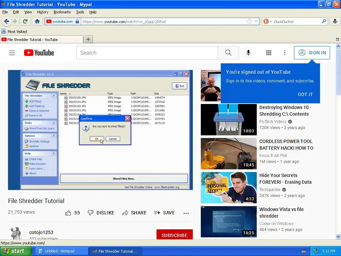Open the YouTube settings three-dot menu

pos(285,53)
